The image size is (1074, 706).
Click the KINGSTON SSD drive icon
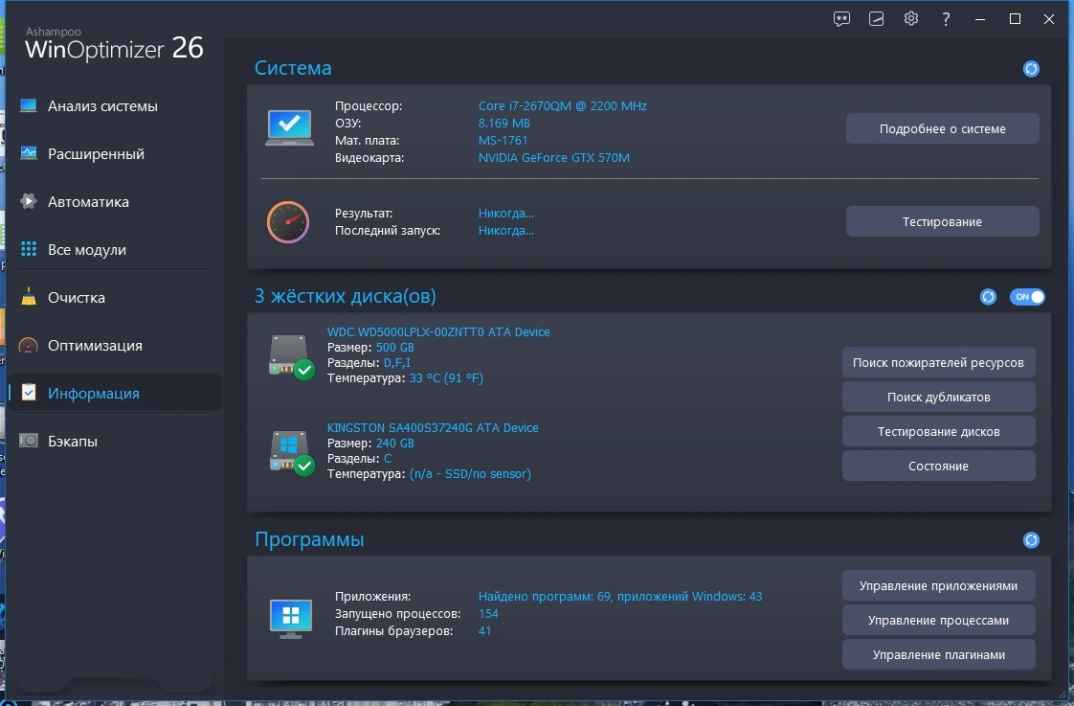tap(291, 452)
